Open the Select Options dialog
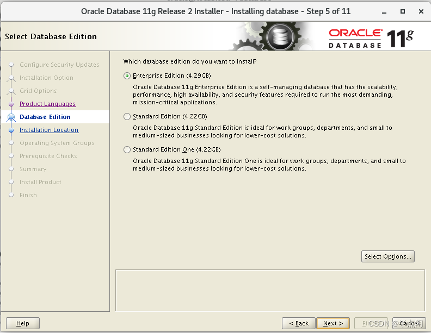The height and width of the screenshot is (333, 431). 387,256
